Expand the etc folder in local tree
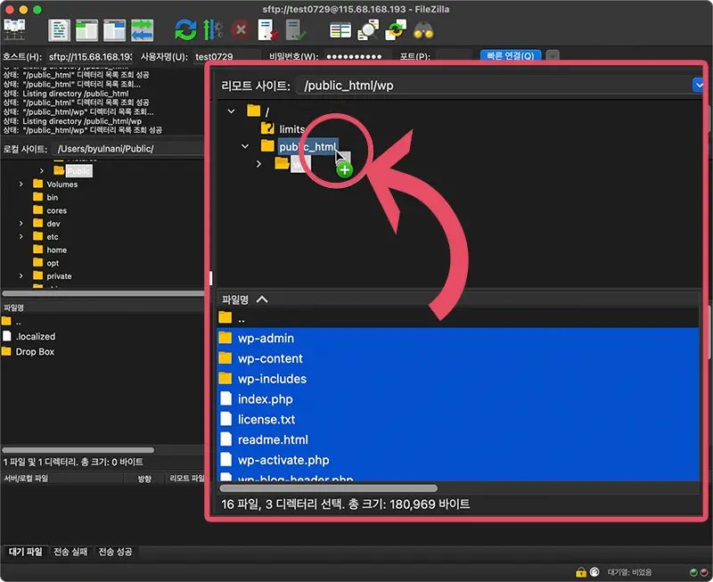Screen dimensions: 713x582 point(20,237)
